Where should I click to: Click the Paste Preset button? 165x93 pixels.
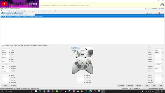click(x=130, y=86)
